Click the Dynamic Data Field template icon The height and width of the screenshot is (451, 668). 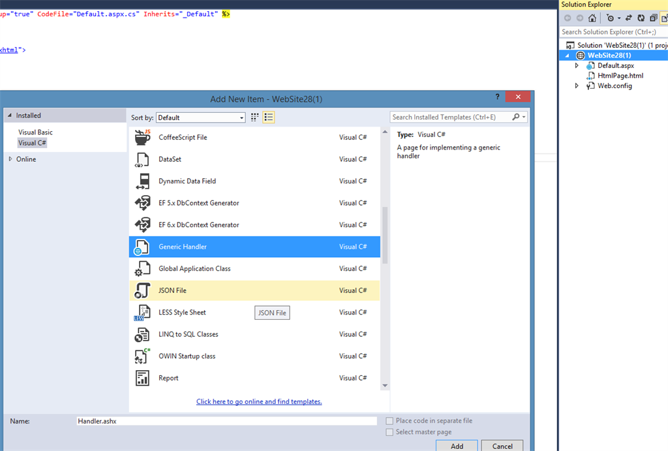pyautogui.click(x=142, y=181)
